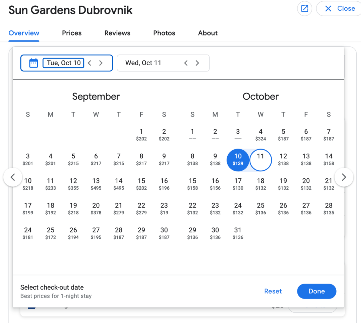Move check-in date one day later

click(x=101, y=63)
